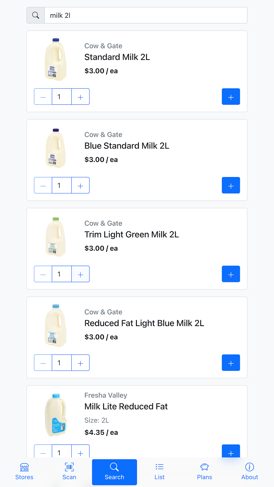Select the quantity field for Trim Light Green Milk
Image resolution: width=274 pixels, height=487 pixels.
click(62, 274)
